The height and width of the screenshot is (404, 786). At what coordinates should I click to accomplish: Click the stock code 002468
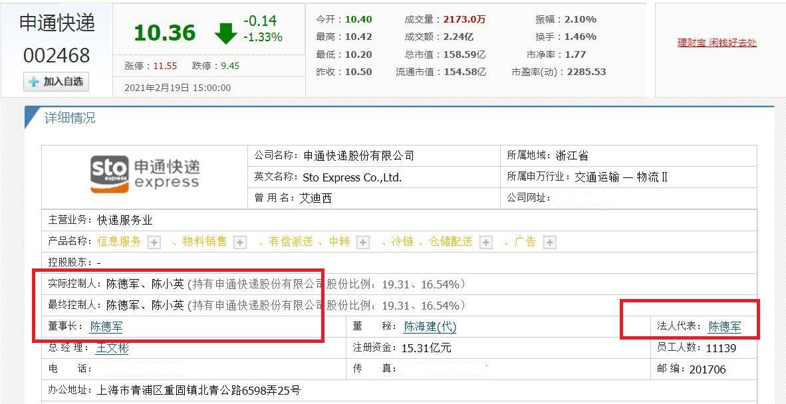[57, 56]
